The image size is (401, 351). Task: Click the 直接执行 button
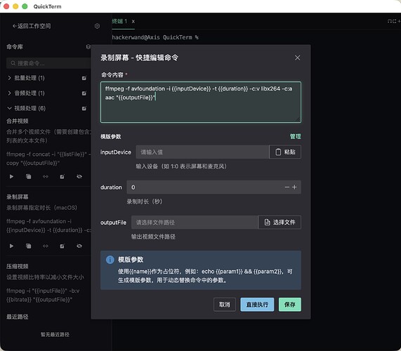(x=257, y=304)
